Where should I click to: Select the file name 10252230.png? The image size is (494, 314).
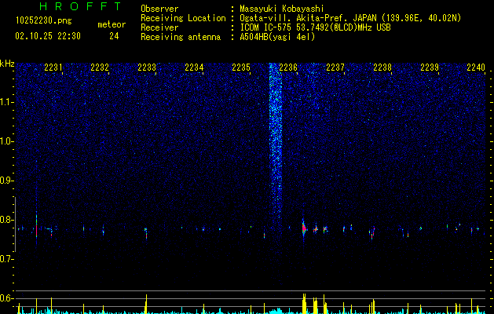coord(44,21)
